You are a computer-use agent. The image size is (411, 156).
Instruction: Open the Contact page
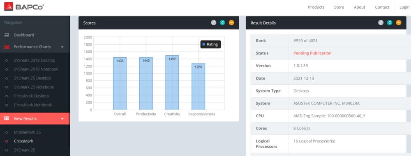coord(382,7)
